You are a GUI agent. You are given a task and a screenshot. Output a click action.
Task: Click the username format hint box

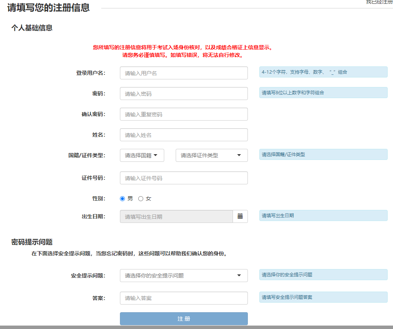pyautogui.click(x=323, y=72)
